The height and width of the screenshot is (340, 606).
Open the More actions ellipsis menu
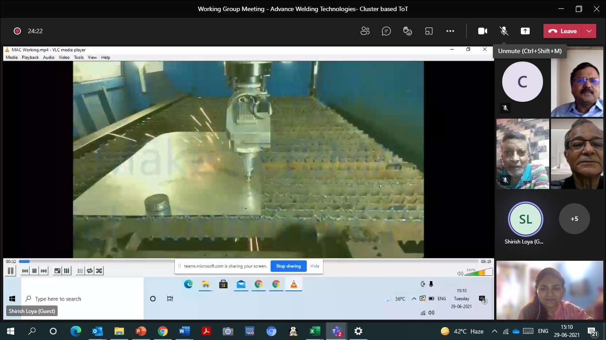point(450,31)
